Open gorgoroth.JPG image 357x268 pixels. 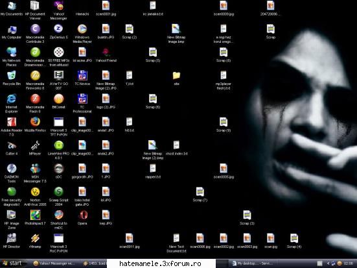(x=82, y=171)
